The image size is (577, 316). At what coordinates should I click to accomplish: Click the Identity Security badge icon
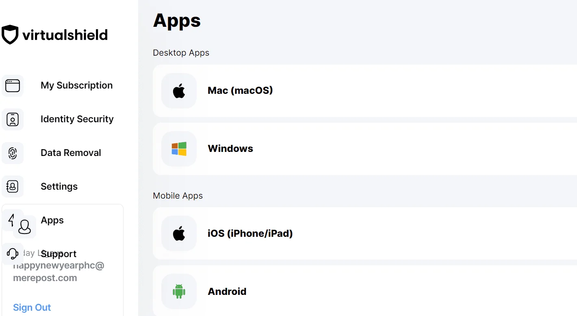[13, 119]
